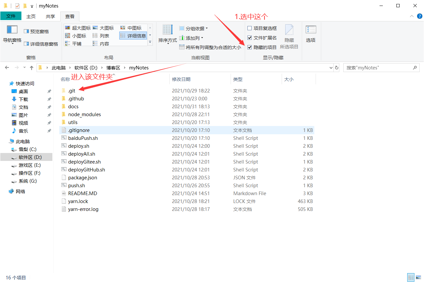
Task: Open the File (文件) tab
Action: tap(11, 16)
